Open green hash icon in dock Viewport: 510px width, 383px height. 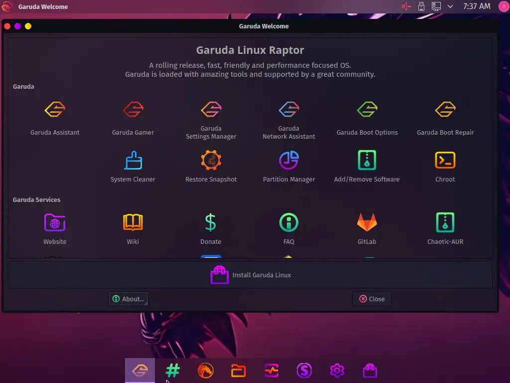point(173,371)
